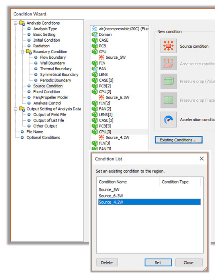Select the air fluid icon in region list
The height and width of the screenshot is (274, 215).
point(95,29)
